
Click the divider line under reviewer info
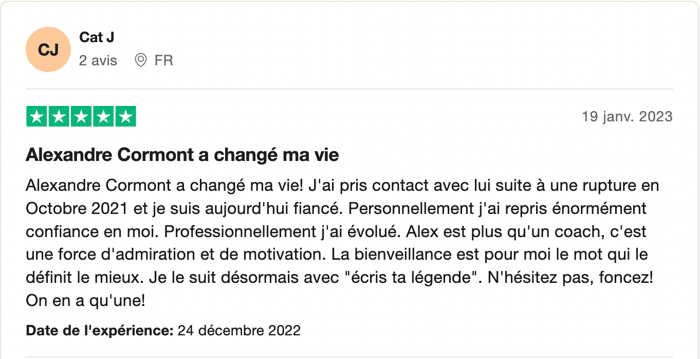point(349,89)
